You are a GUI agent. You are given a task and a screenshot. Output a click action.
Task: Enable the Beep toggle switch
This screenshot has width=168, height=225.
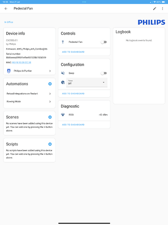pos(104,73)
